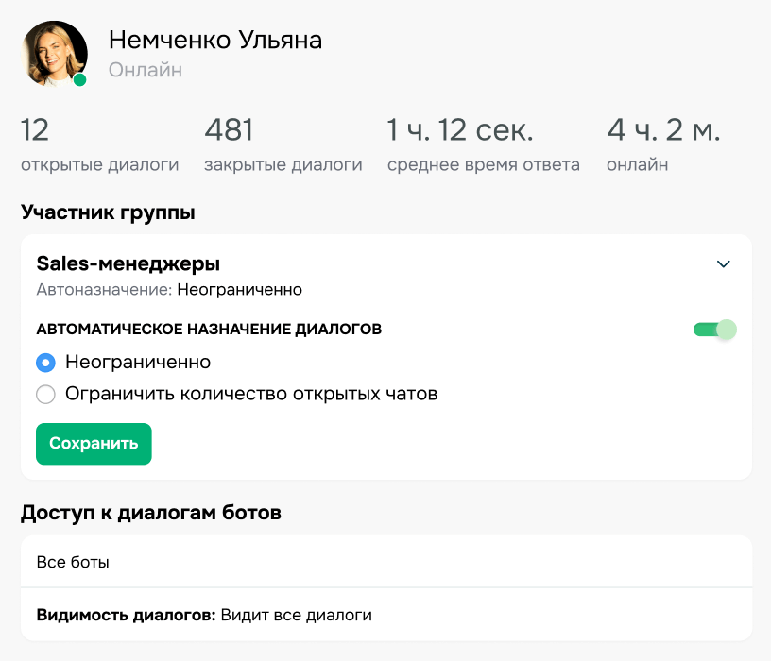The height and width of the screenshot is (661, 771).
Task: Click the Онлайн status label
Action: point(143,70)
